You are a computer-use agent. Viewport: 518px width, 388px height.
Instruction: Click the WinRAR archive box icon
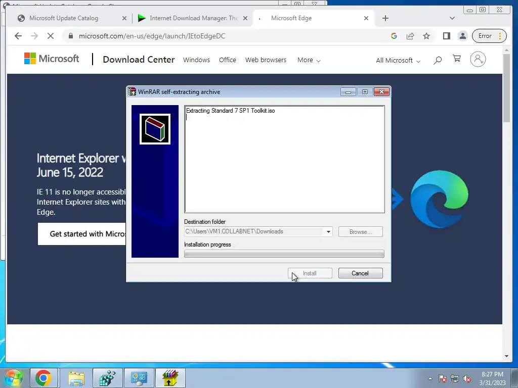click(x=155, y=129)
